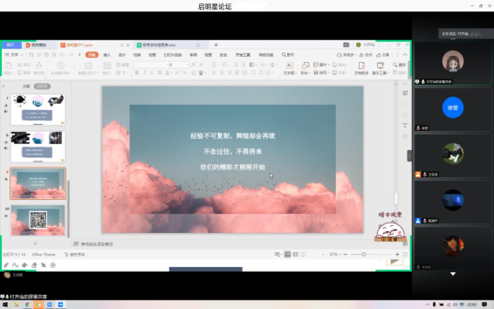Image resolution: width=494 pixels, height=309 pixels.
Task: Toggle the 幻灯片 thumbnail panel view
Action: pyautogui.click(x=42, y=86)
